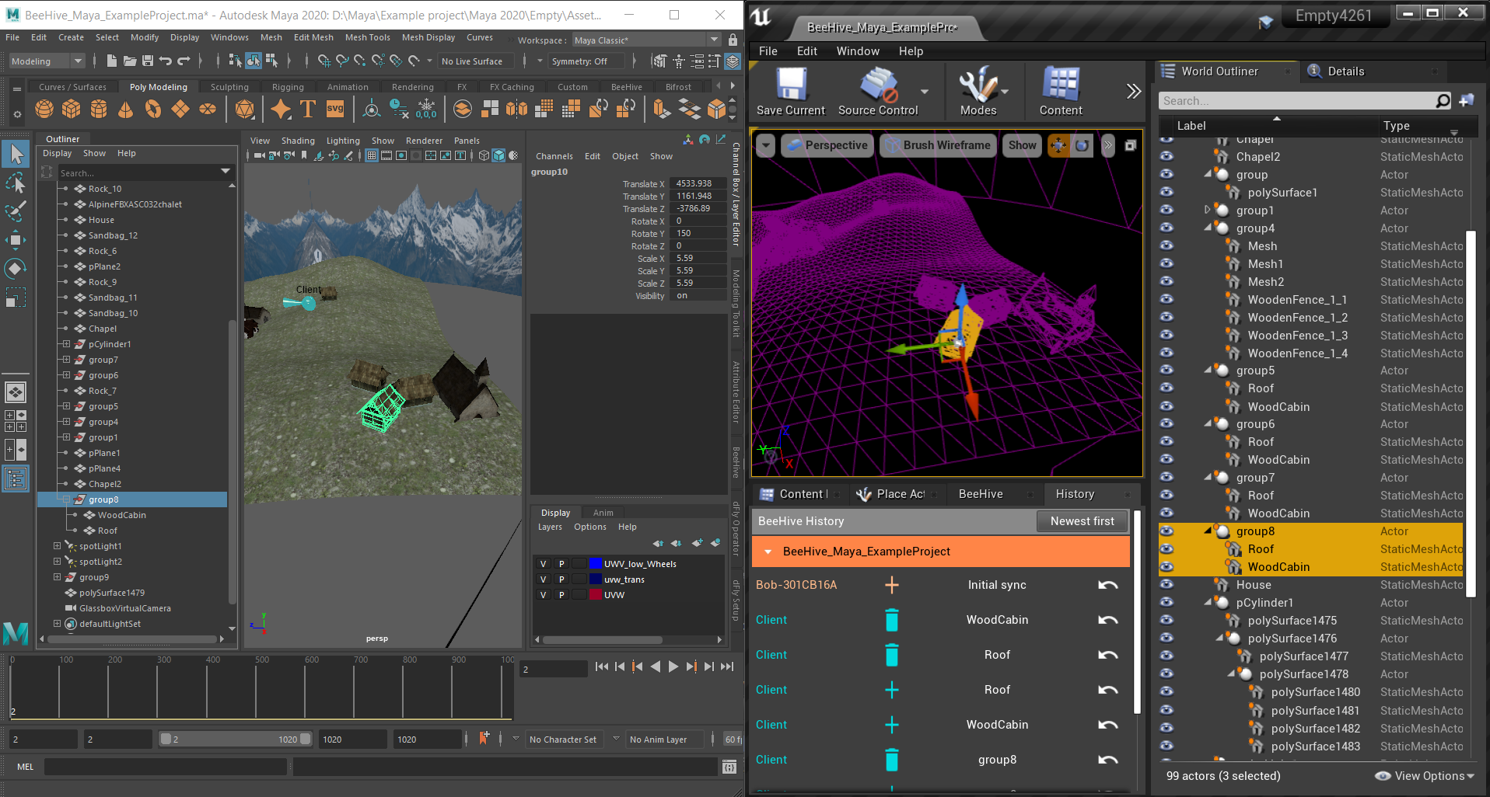Click No Live Surface button
The width and height of the screenshot is (1490, 797).
coord(472,61)
